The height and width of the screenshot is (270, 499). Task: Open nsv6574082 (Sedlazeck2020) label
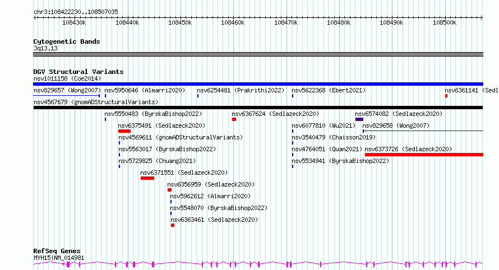399,114
